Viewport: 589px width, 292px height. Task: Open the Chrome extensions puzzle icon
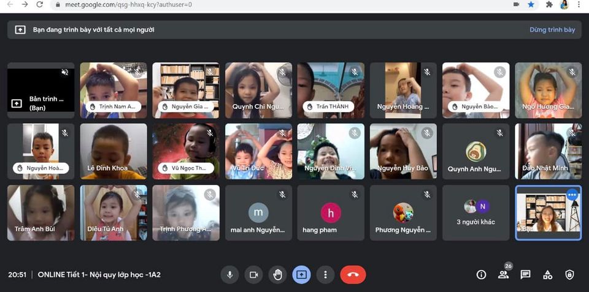tap(549, 4)
